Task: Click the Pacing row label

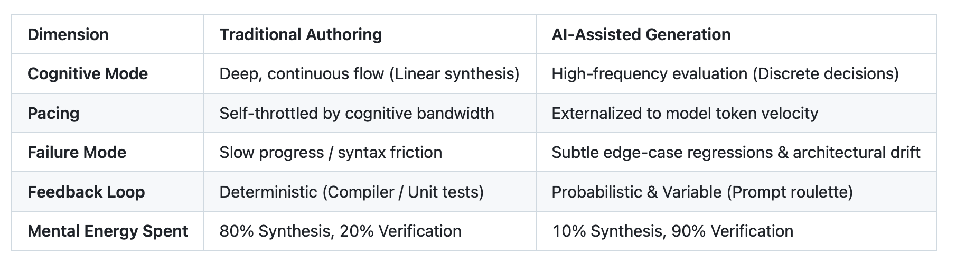Action: [x=53, y=113]
